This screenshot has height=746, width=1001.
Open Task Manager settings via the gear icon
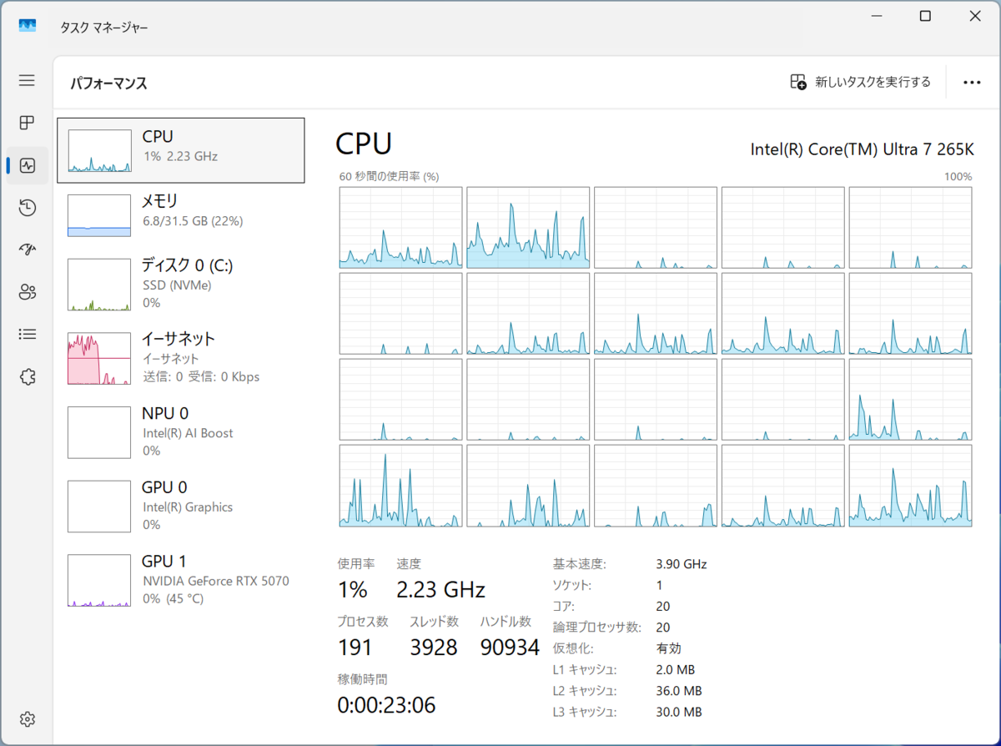click(x=26, y=718)
